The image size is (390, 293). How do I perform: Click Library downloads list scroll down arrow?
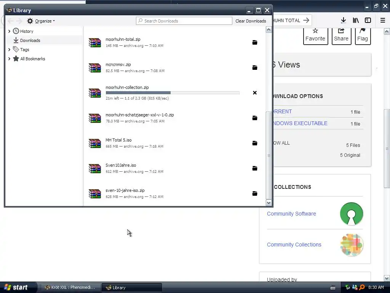click(269, 203)
